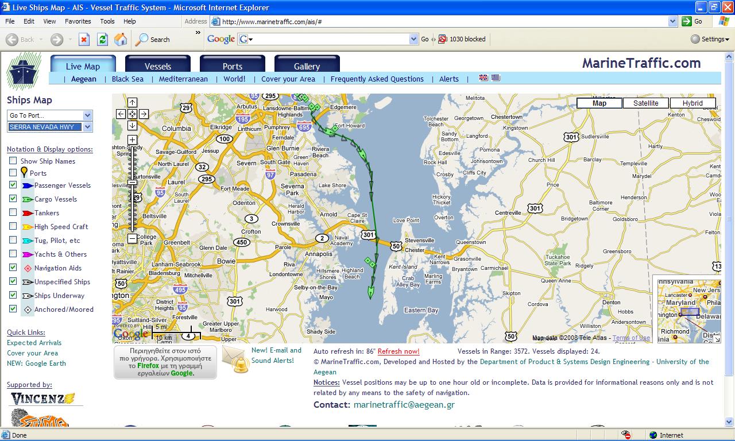
Task: Pan the map down with the arrow button
Action: 132,126
